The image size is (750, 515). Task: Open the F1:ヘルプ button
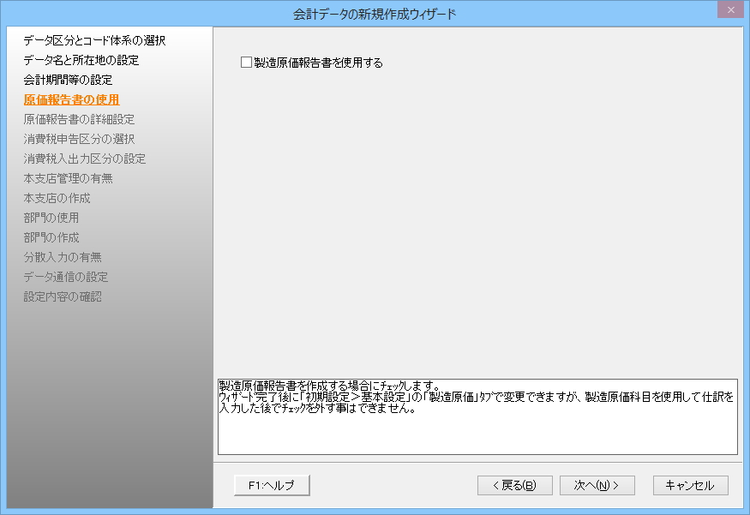click(x=272, y=485)
